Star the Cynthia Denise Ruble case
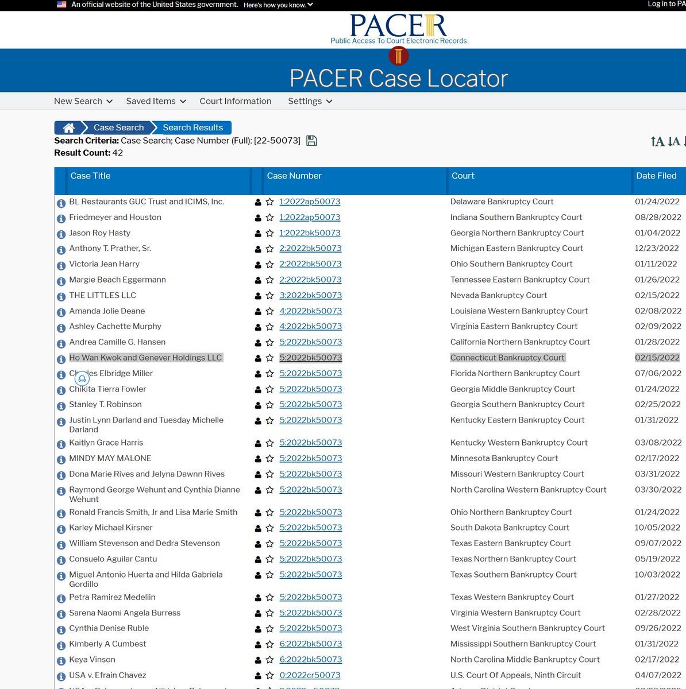Viewport: 686px width, 689px height. coord(269,629)
